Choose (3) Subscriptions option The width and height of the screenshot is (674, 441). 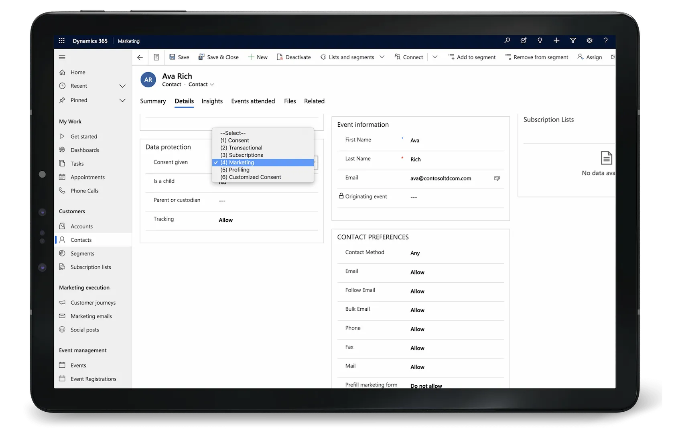[263, 155]
